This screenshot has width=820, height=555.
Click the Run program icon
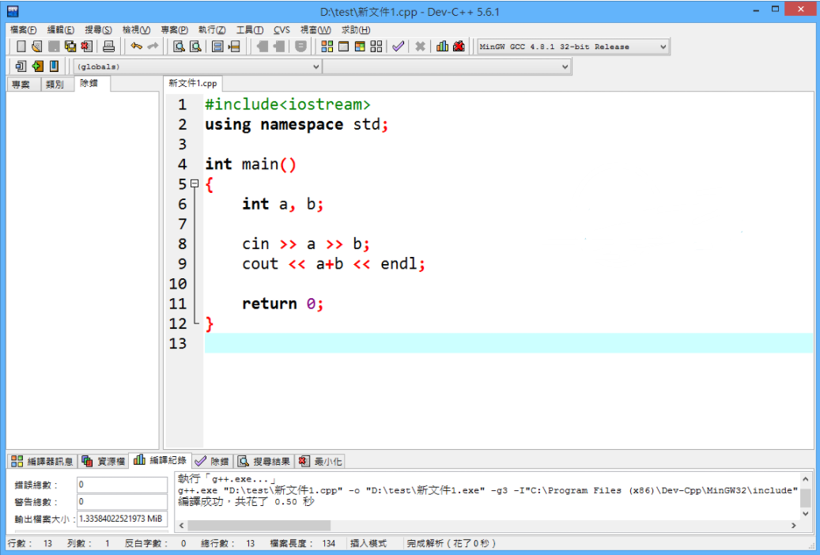[x=343, y=47]
